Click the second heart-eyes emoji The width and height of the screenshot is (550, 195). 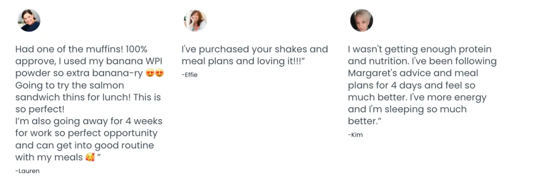click(x=159, y=73)
